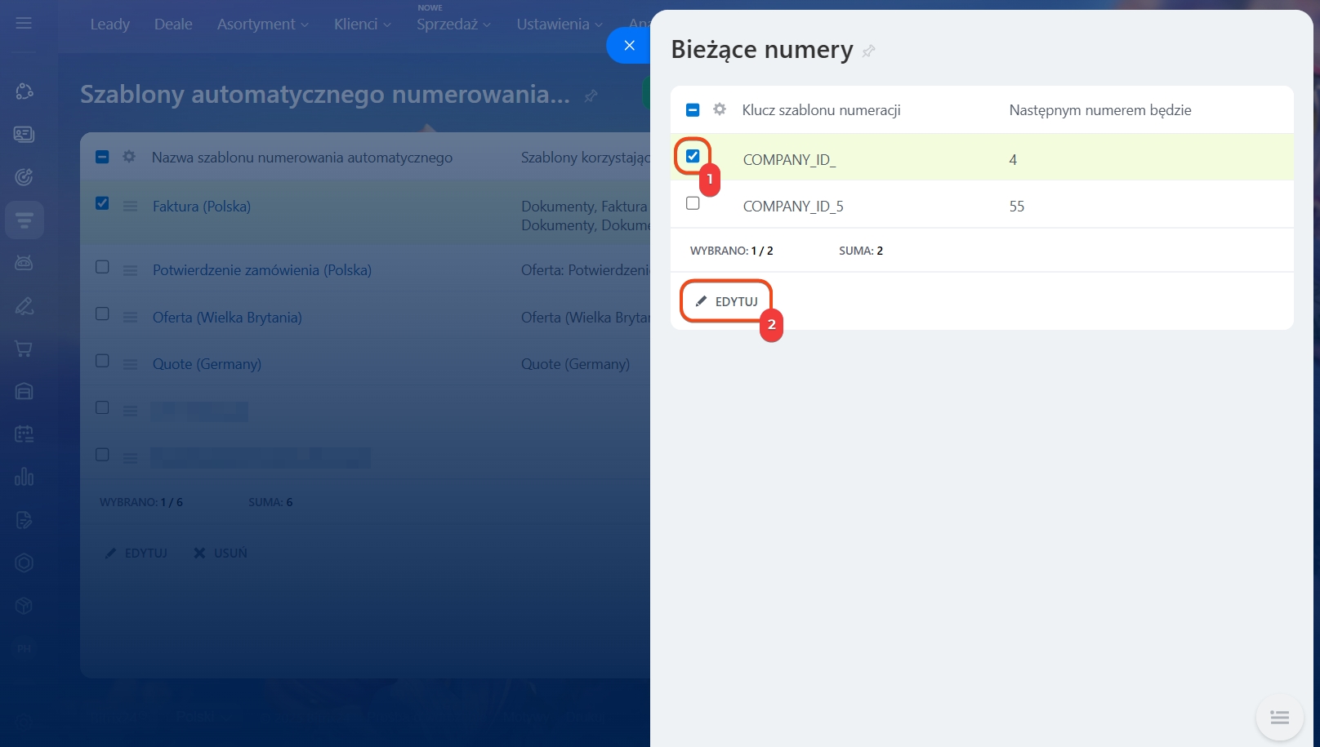
Task: Uncheck the Faktura (Polska) row checkbox
Action: [102, 203]
